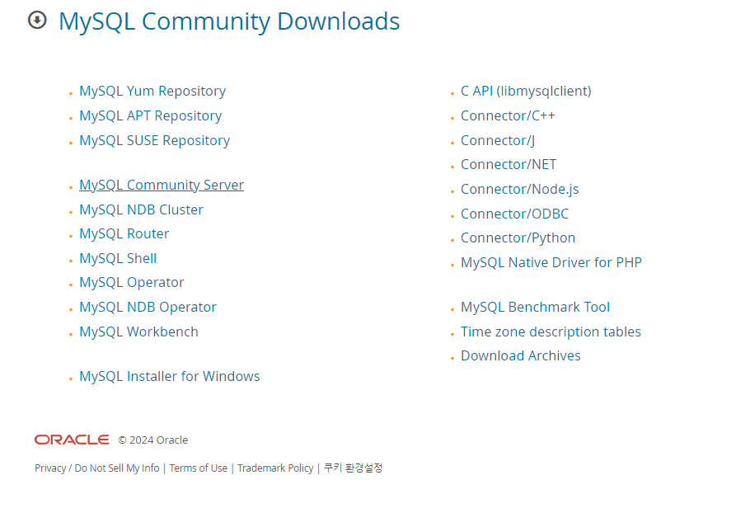Click the © 2024 Oracle copyright text
This screenshot has width=736, height=508.
pyautogui.click(x=153, y=440)
